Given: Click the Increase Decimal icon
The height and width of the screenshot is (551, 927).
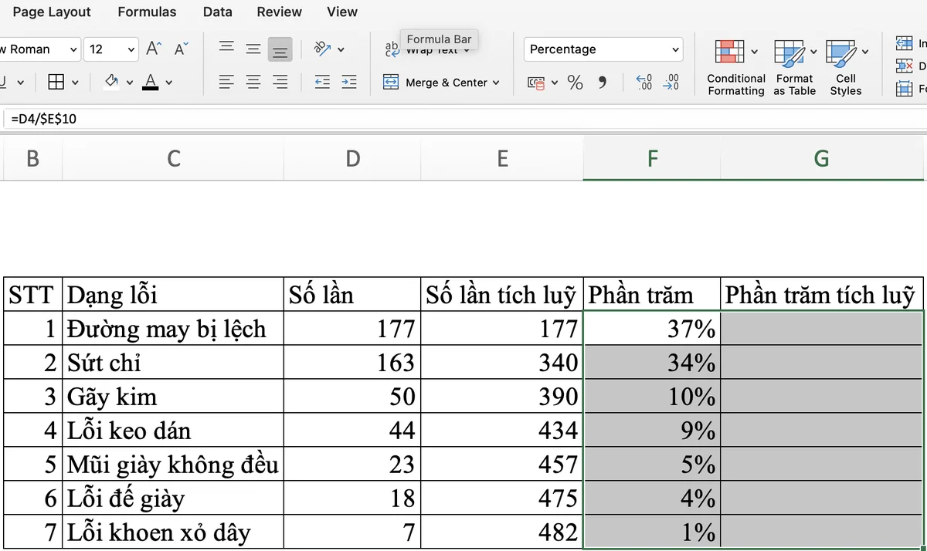Looking at the screenshot, I should tap(644, 83).
